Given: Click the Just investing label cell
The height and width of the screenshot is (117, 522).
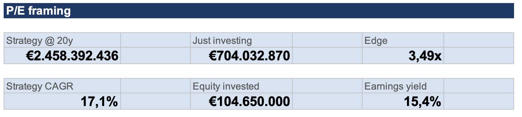Looking at the screenshot, I should pyautogui.click(x=241, y=40).
